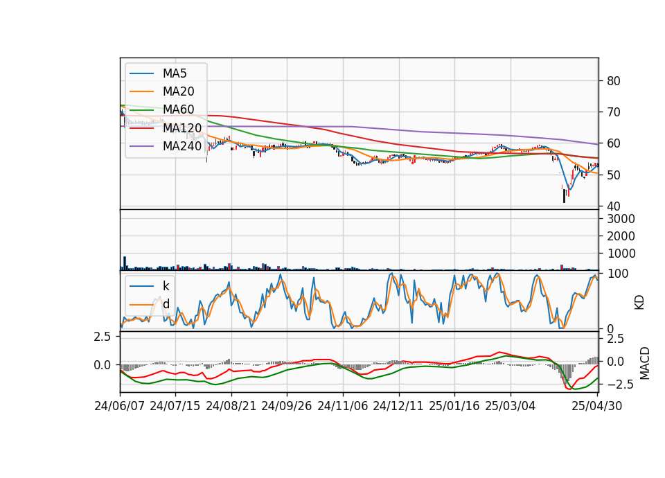Screen dimensions: 665x478
Task: Click the purple MA240 legend line sample
Action: pyautogui.click(x=141, y=147)
